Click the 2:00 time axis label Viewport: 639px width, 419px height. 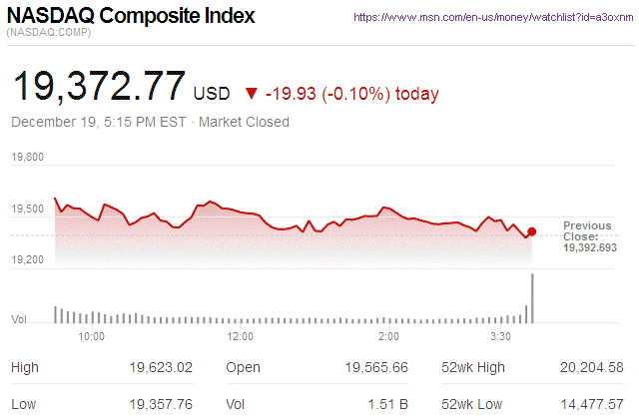389,337
